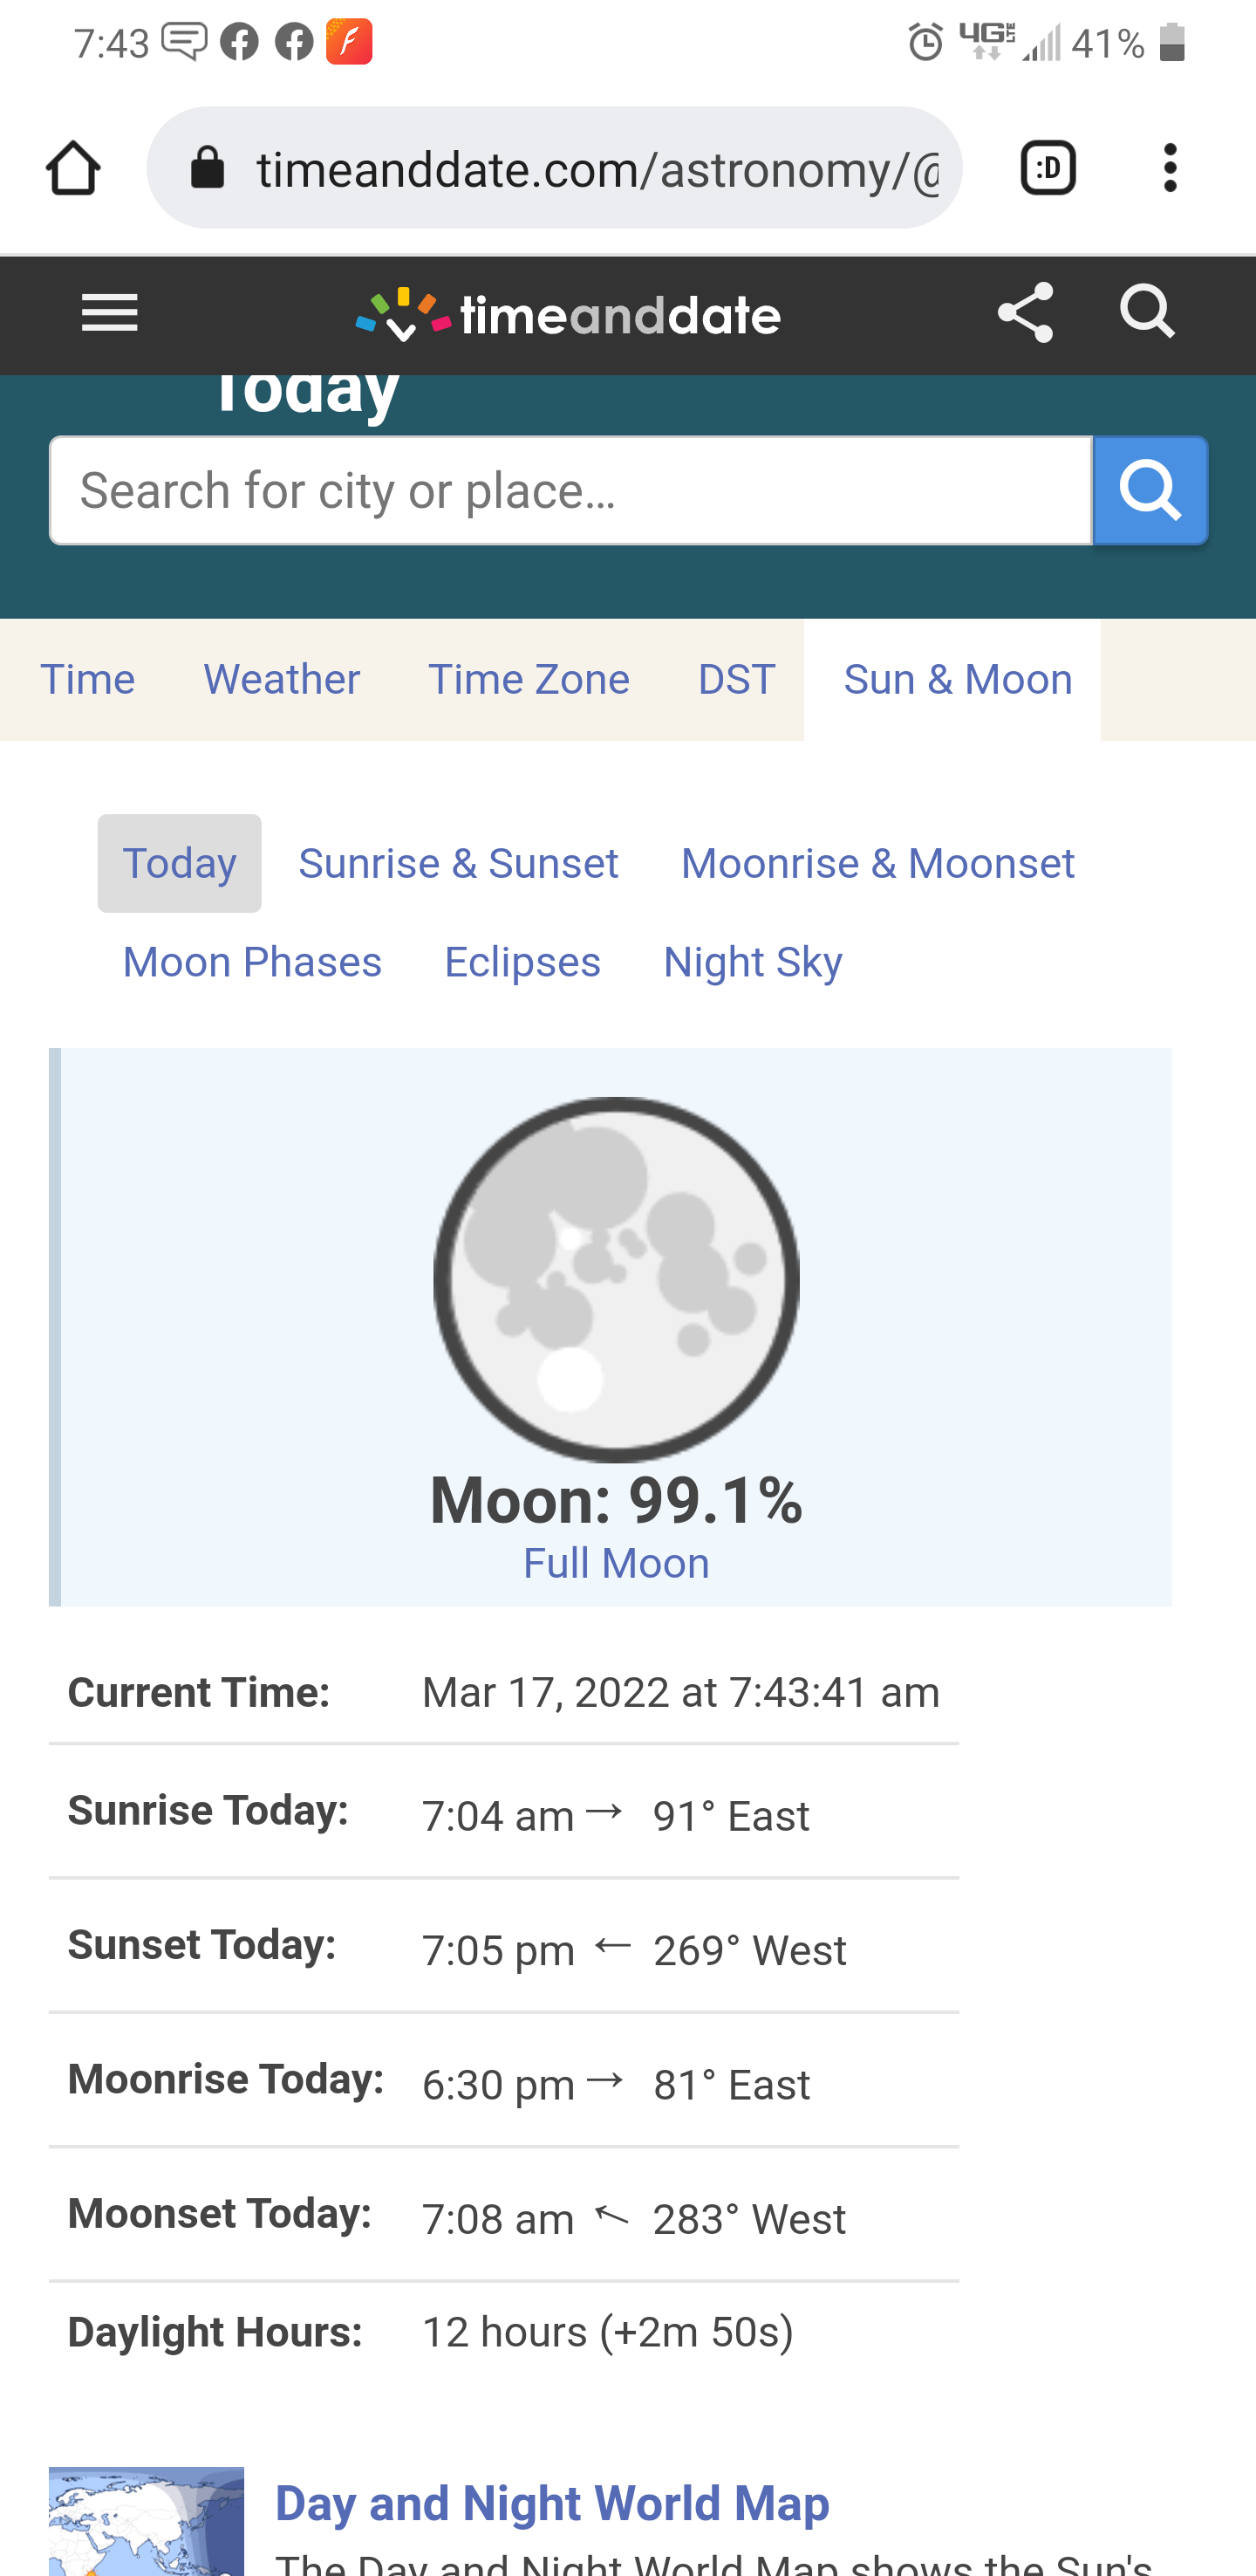This screenshot has height=2576, width=1256.
Task: Tap the header magnifier search icon
Action: click(x=1147, y=312)
